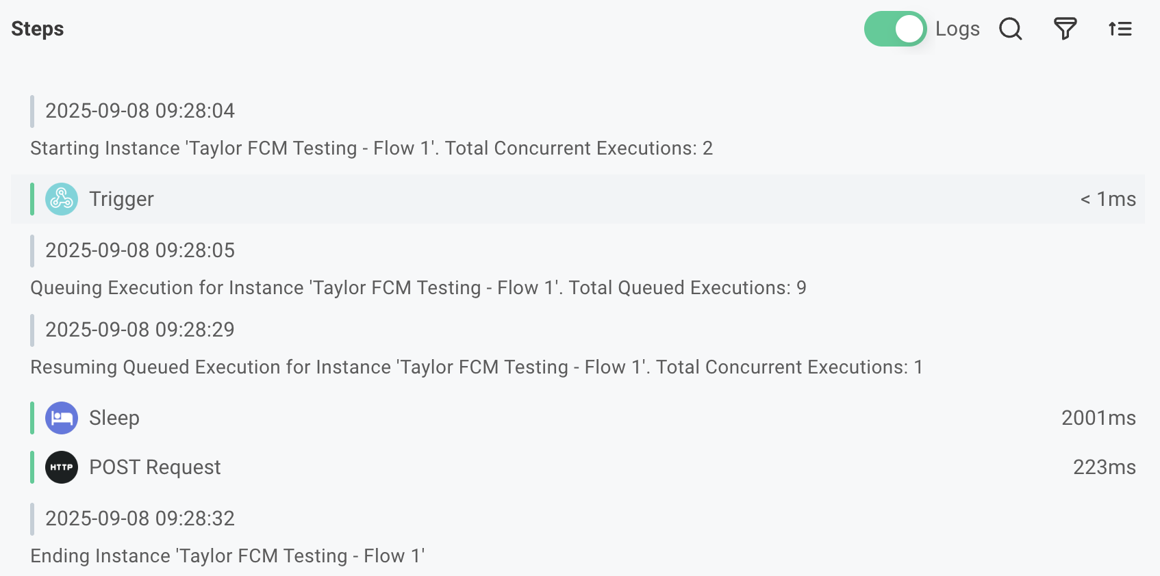Click the Ending Instance log message

coord(227,556)
